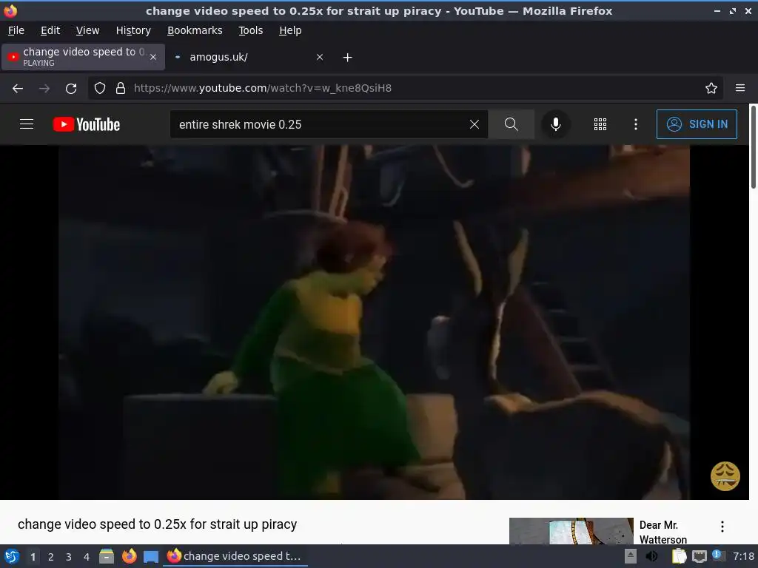Switch to workspace 2
The width and height of the screenshot is (758, 568).
coord(51,557)
